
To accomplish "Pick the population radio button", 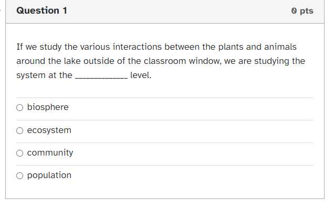I will [x=19, y=175].
